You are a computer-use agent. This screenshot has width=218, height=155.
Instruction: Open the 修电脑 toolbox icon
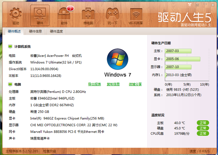88,16
